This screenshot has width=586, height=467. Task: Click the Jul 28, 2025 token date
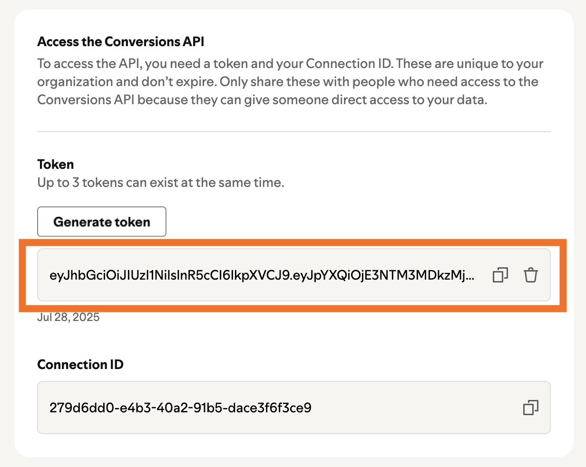[x=68, y=317]
